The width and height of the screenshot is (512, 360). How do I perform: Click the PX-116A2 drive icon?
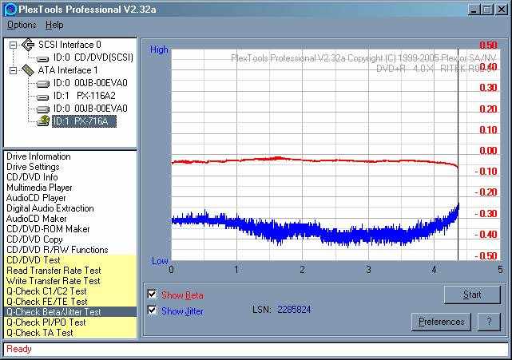pos(42,96)
